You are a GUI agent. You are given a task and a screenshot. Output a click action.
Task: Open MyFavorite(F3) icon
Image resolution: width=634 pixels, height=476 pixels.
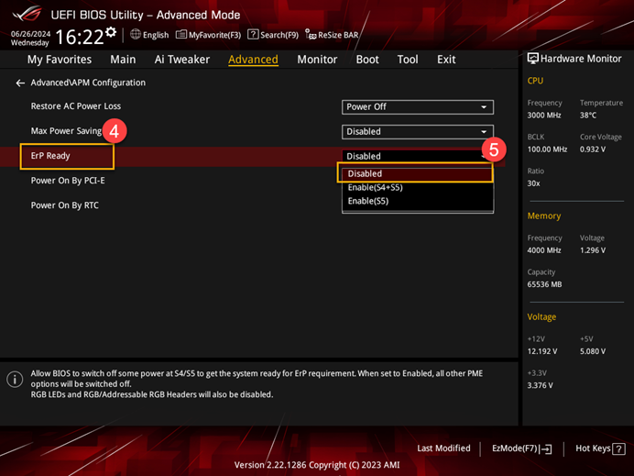(x=181, y=35)
